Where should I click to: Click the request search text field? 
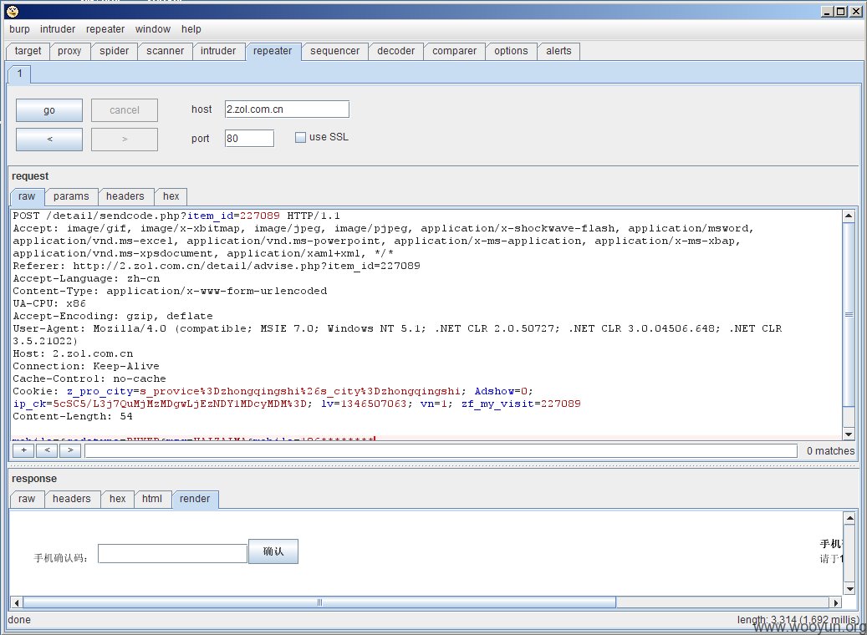pyautogui.click(x=441, y=451)
